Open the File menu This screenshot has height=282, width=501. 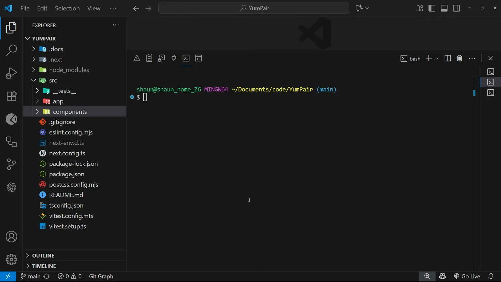coord(25,8)
